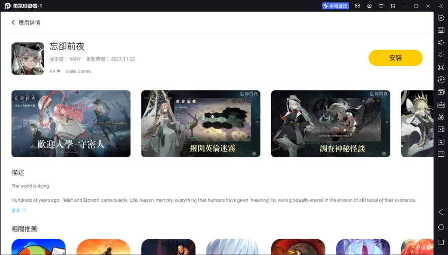Increase volume using sidebar speaker plus icon
This screenshot has height=255, width=448.
pos(441,42)
